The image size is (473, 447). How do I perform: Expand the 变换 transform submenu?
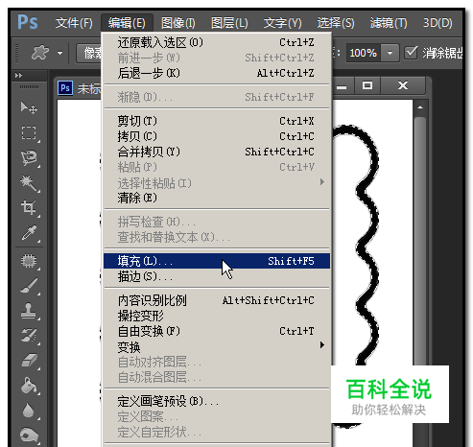(x=217, y=347)
